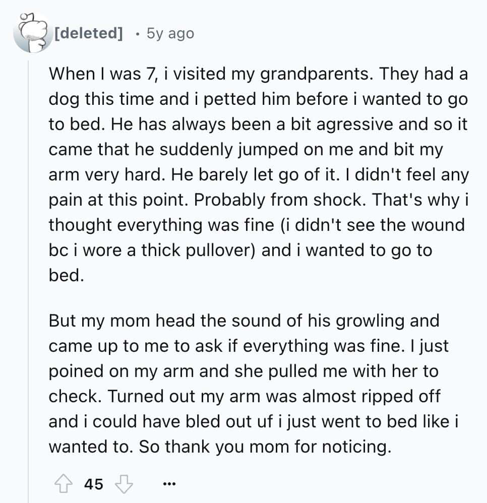This screenshot has width=487, height=503.
Task: Upvote the comment about the dog bite
Action: tap(63, 485)
